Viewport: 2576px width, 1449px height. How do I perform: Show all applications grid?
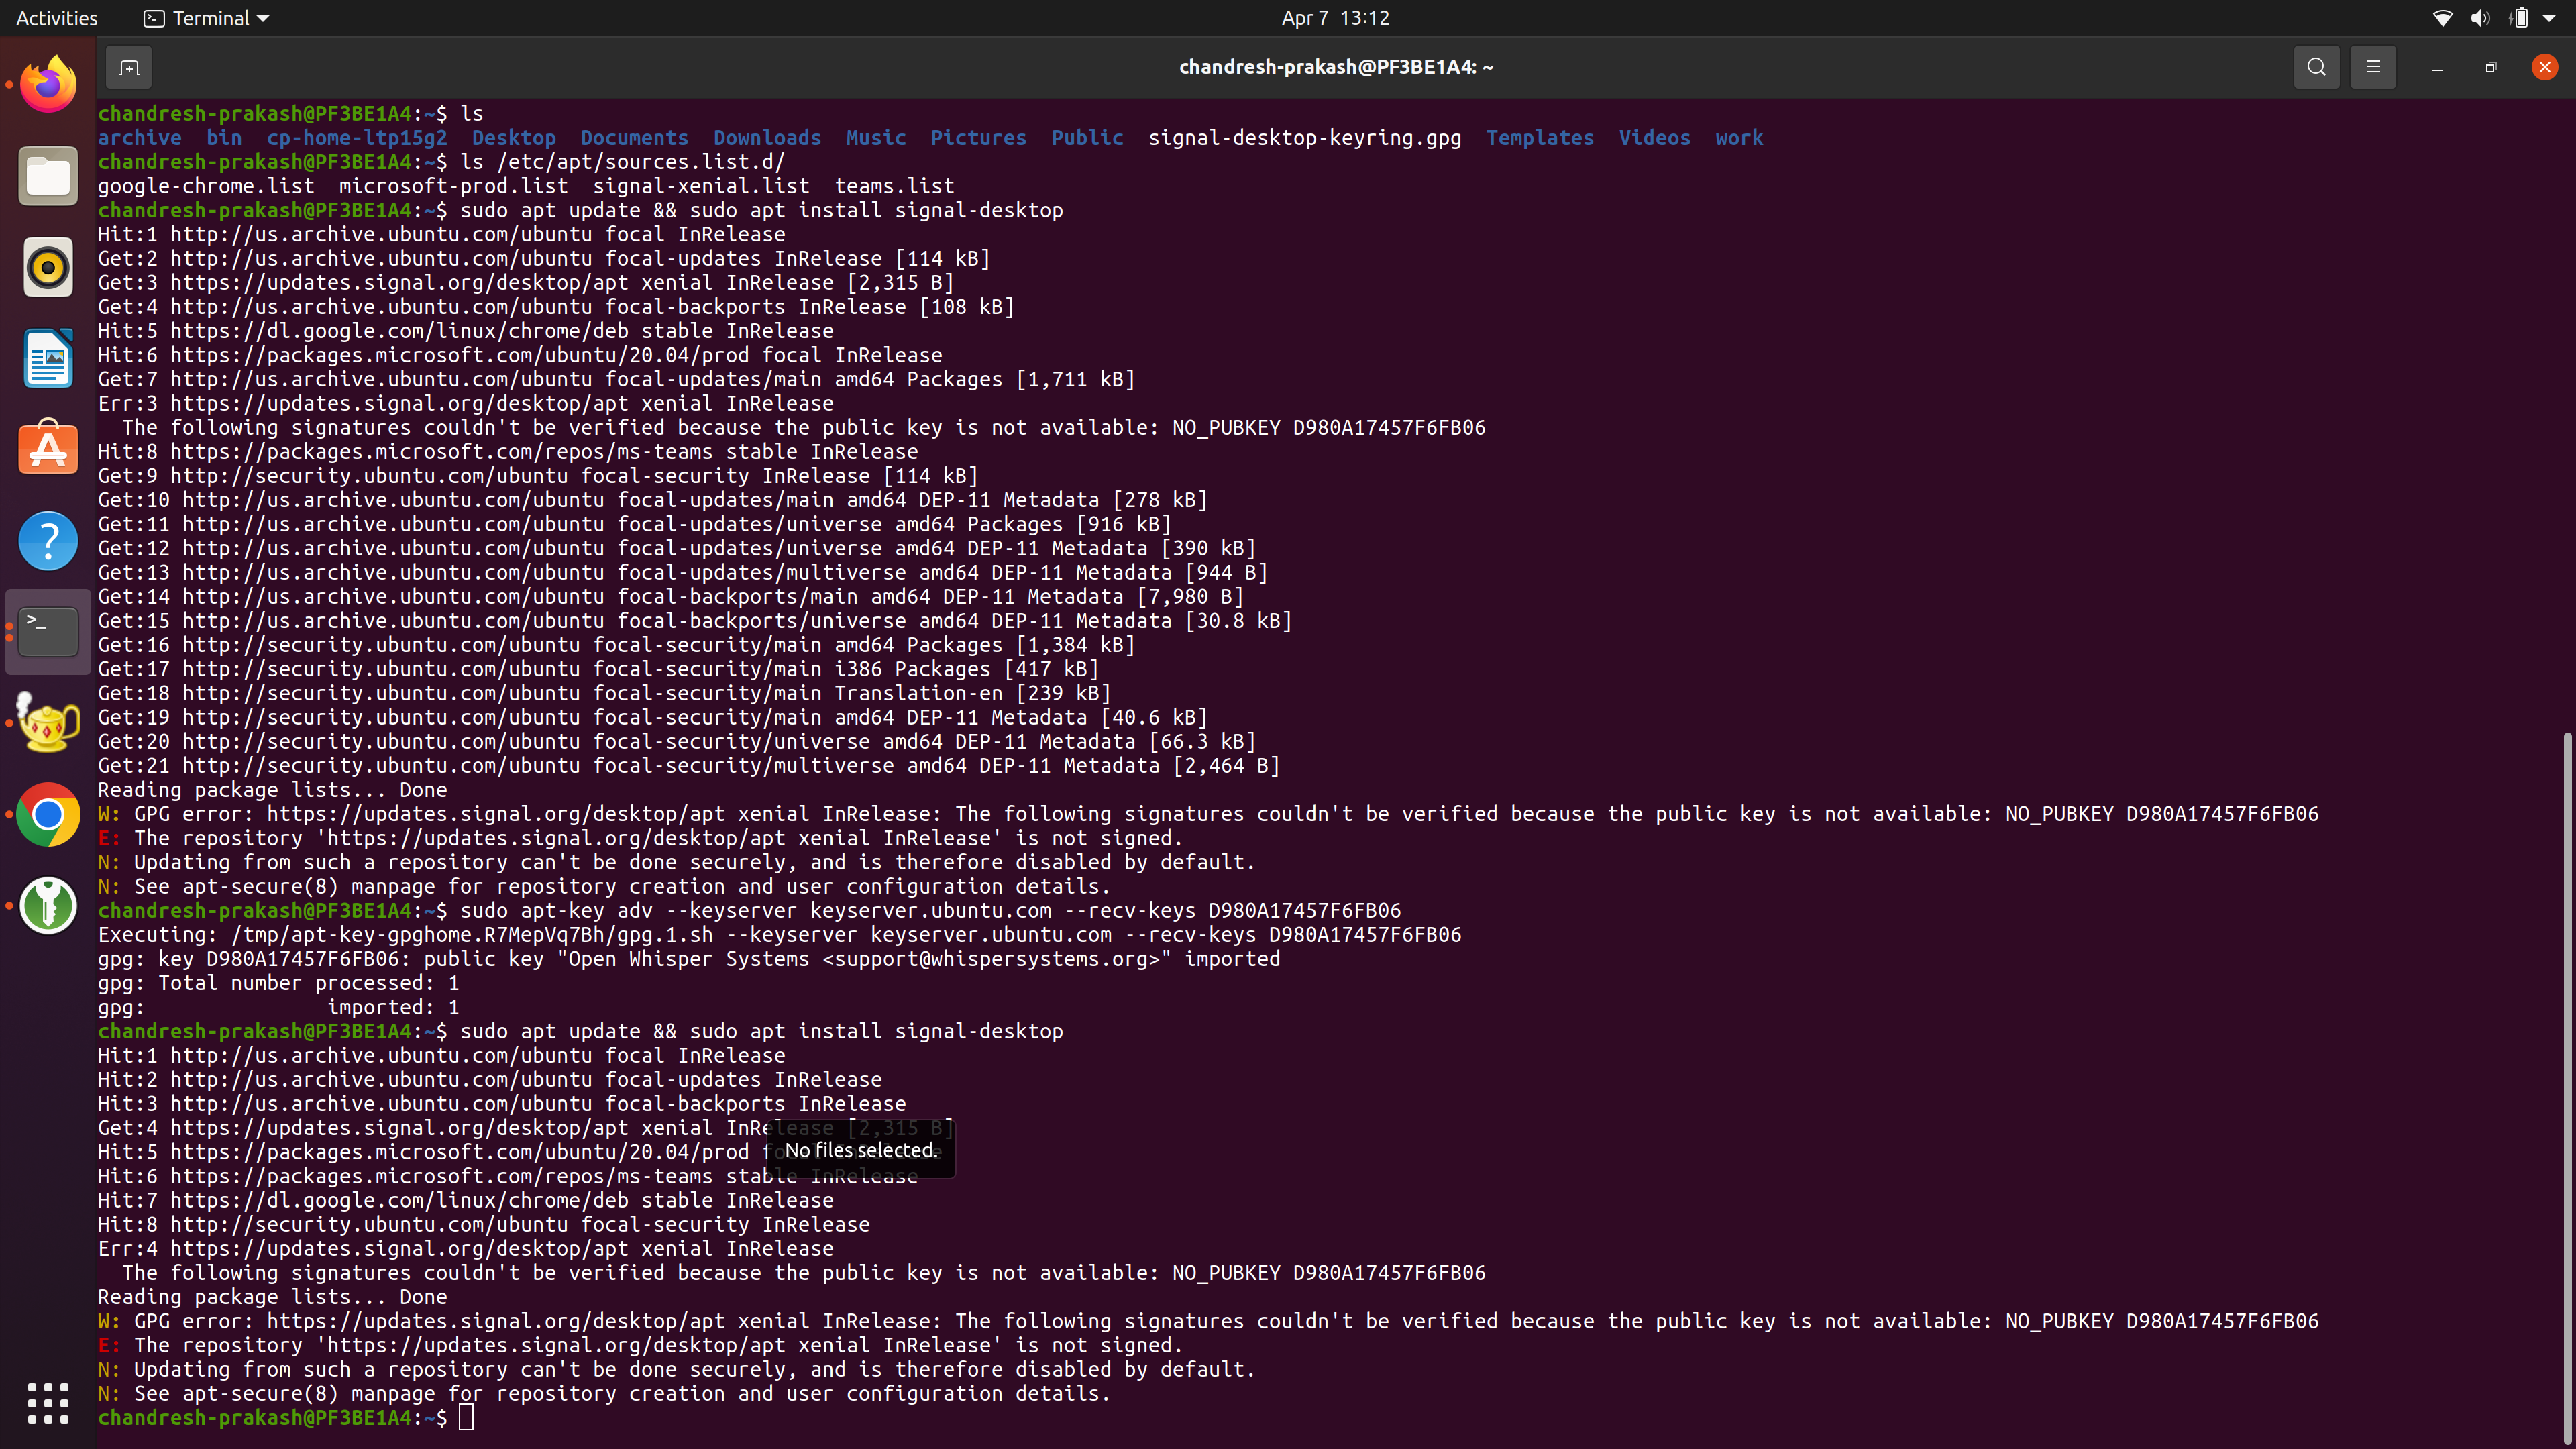pos(48,1403)
